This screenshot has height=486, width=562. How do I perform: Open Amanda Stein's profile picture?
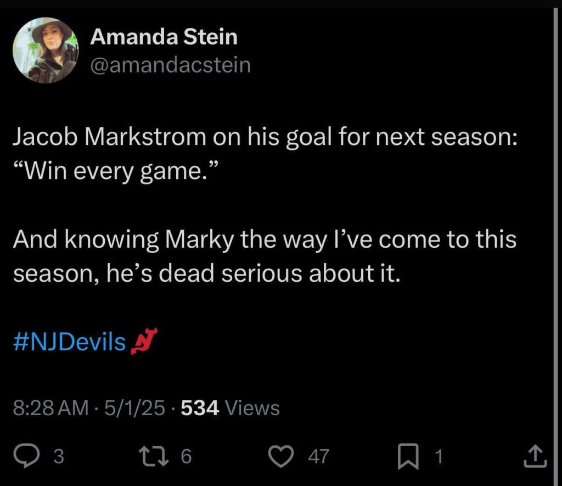pos(46,50)
